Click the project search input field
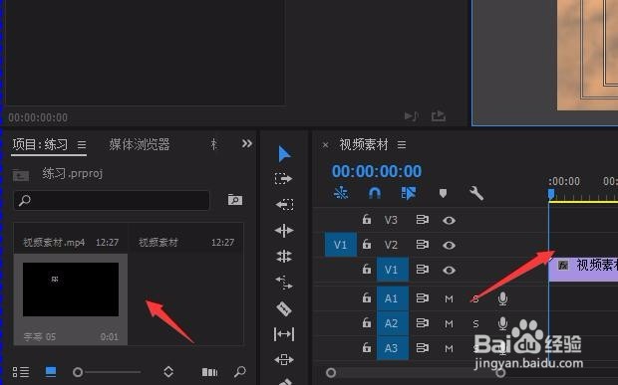The width and height of the screenshot is (618, 385). pyautogui.click(x=112, y=200)
